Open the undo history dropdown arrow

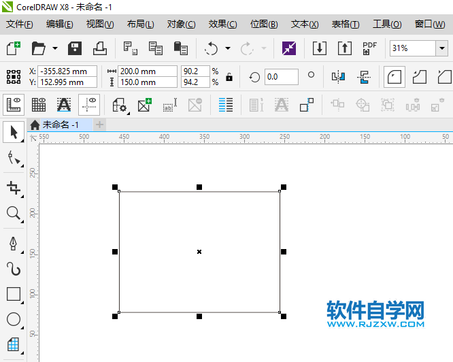228,48
